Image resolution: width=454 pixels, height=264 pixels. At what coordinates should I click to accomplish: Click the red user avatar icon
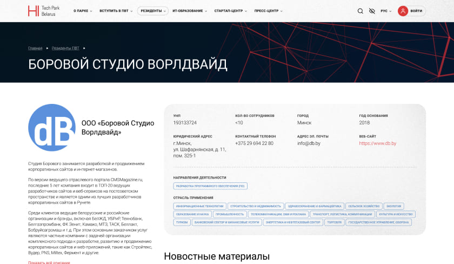coord(403,11)
